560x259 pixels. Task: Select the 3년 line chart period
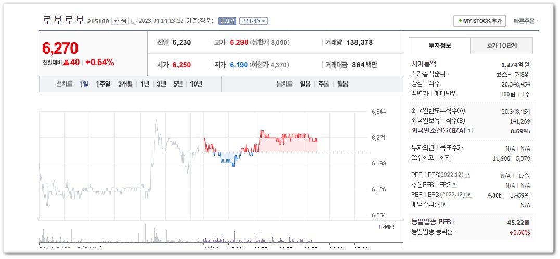(161, 84)
